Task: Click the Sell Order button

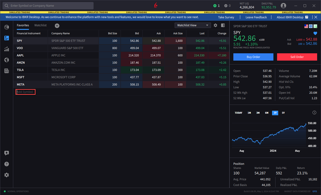Action: pos(297,57)
